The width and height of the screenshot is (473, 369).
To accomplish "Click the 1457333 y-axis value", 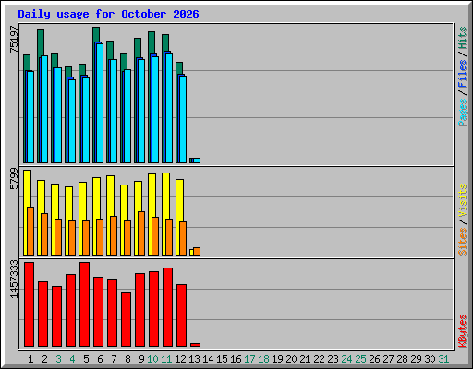I will pos(14,279).
